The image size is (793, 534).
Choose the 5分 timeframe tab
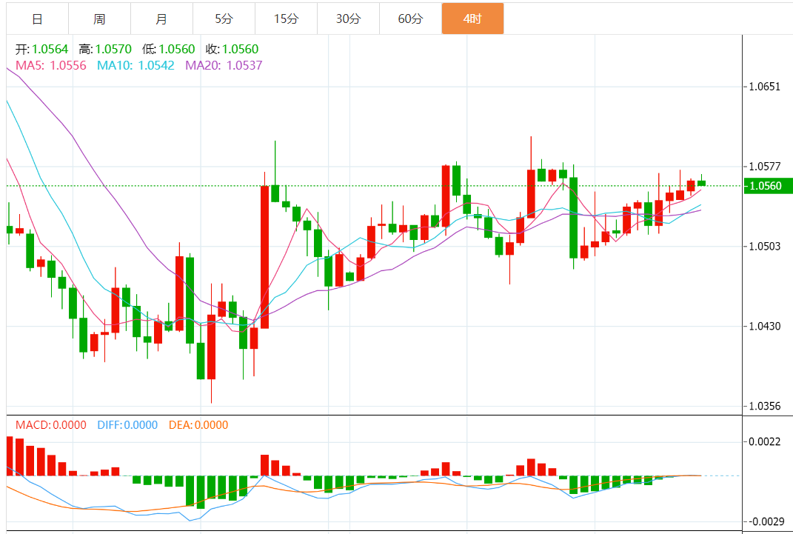tap(224, 19)
